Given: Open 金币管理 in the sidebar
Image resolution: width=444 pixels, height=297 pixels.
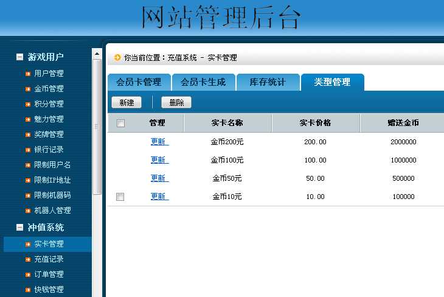Looking at the screenshot, I should point(49,89).
